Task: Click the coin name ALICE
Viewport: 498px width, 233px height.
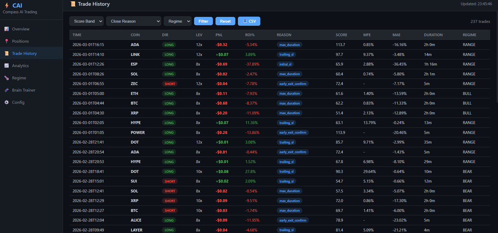Action: (x=137, y=220)
